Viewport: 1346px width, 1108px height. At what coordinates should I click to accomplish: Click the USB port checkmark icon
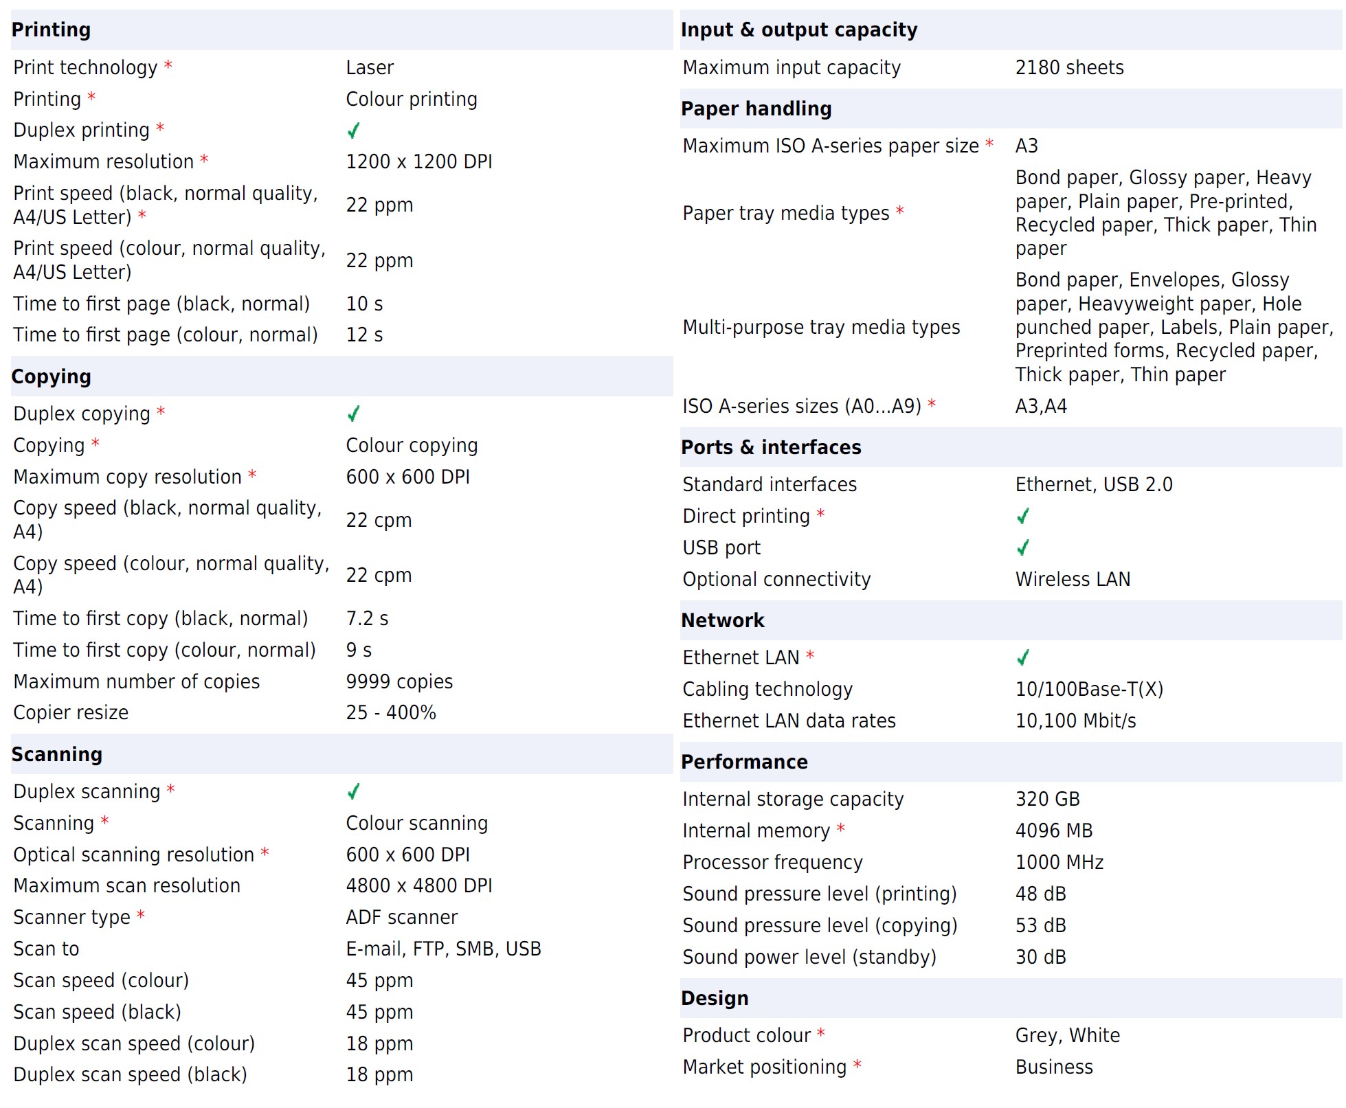pyautogui.click(x=1022, y=547)
